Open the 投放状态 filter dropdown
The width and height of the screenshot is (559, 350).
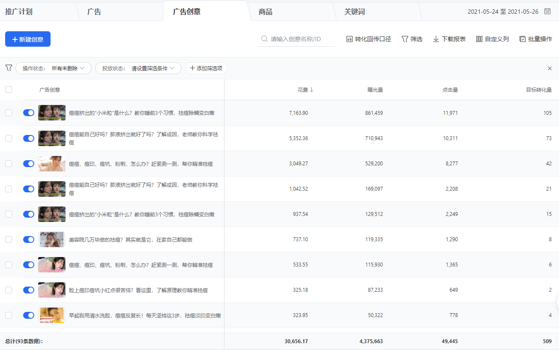pos(138,68)
